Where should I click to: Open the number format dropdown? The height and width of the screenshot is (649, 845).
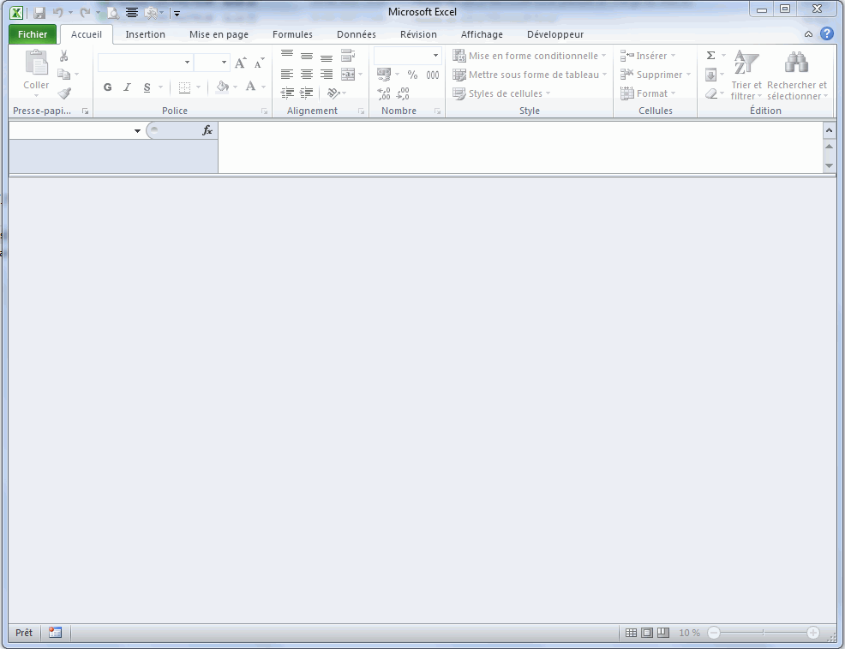(x=435, y=56)
